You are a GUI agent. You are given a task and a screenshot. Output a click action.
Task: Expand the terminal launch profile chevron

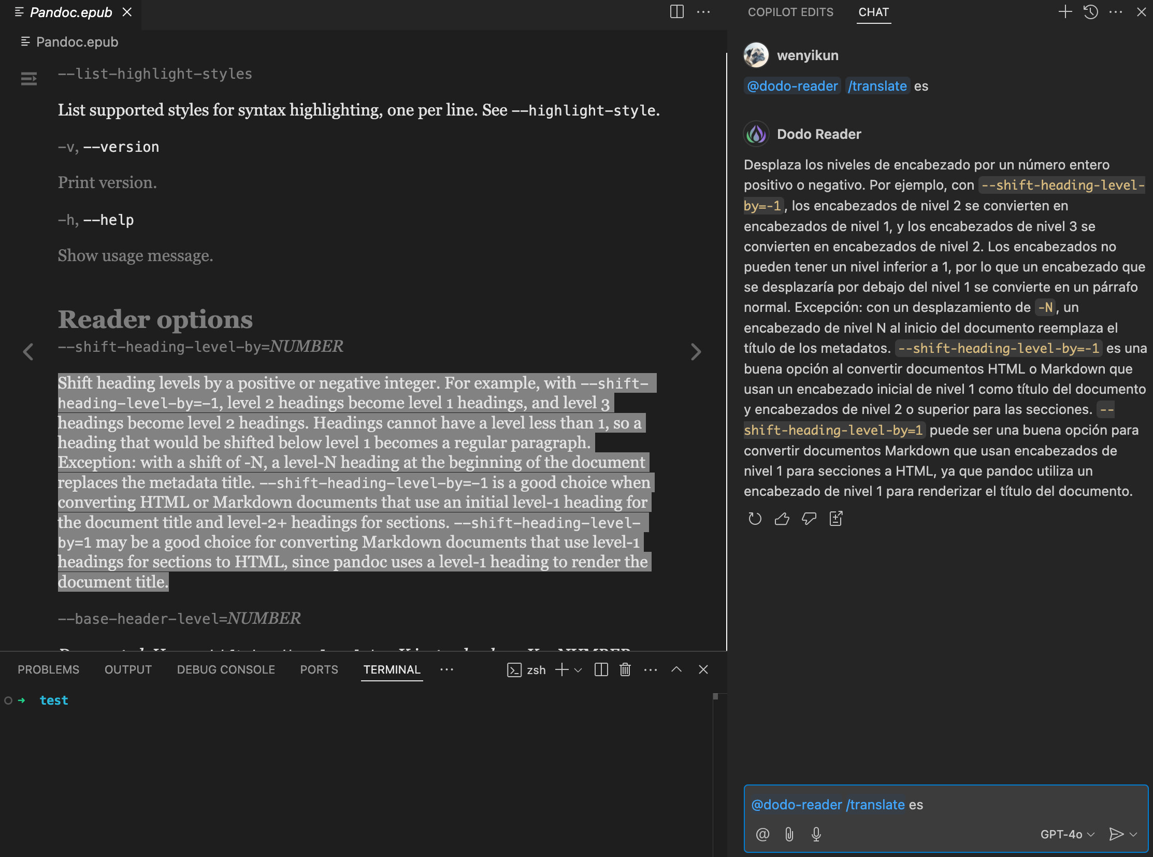[x=578, y=670]
